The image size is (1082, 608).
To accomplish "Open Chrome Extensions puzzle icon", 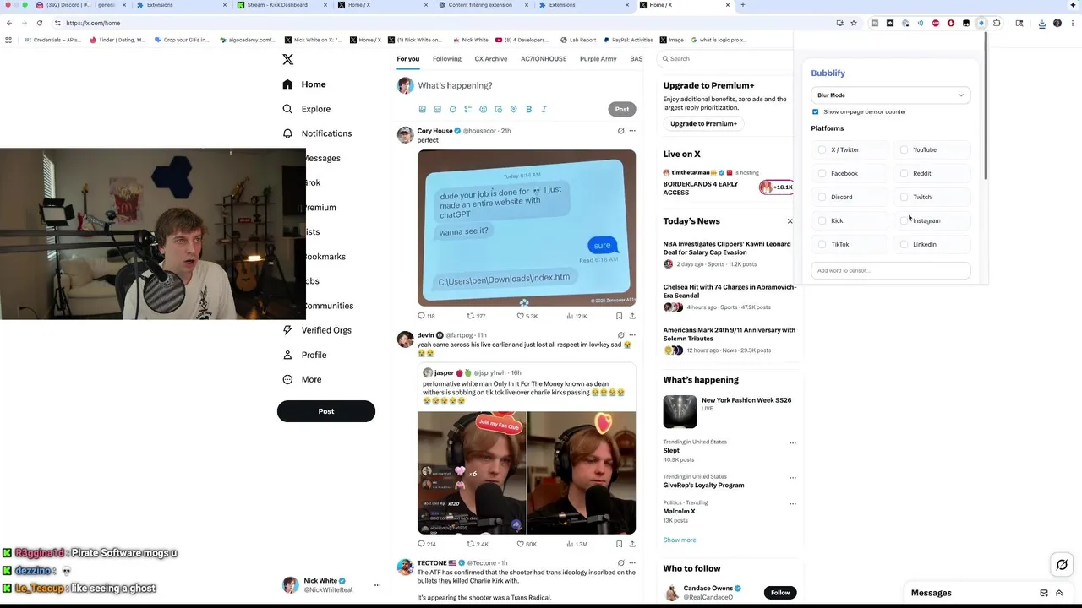I will click(997, 23).
